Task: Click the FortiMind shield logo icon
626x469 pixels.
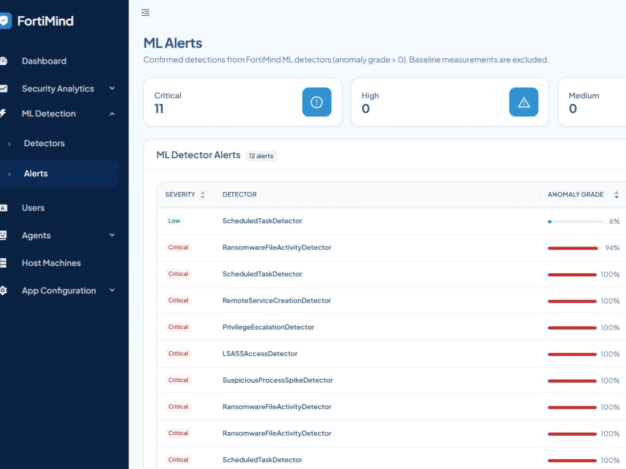Action: click(5, 21)
